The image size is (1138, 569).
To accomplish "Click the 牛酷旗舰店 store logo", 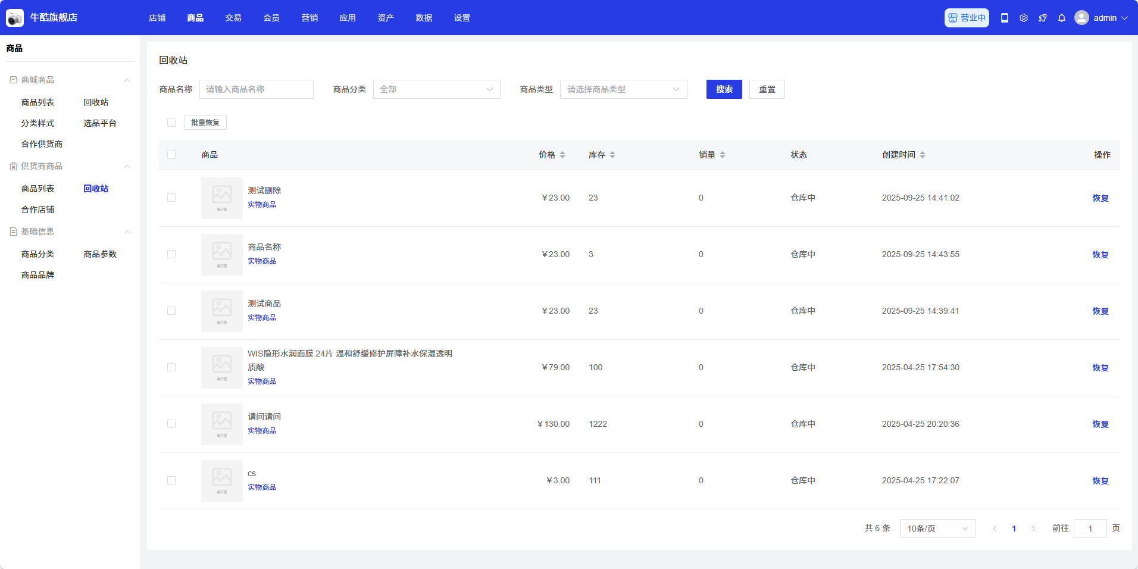I will pos(15,18).
